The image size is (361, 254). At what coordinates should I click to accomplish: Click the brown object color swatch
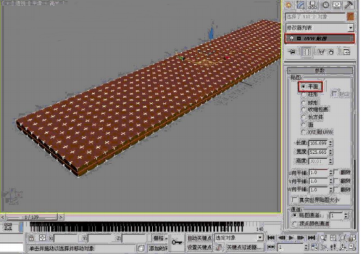351,16
